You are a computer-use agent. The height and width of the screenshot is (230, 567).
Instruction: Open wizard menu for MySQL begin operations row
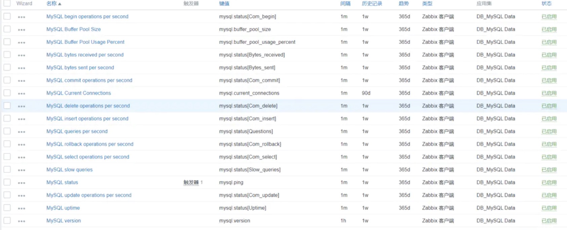pyautogui.click(x=22, y=17)
